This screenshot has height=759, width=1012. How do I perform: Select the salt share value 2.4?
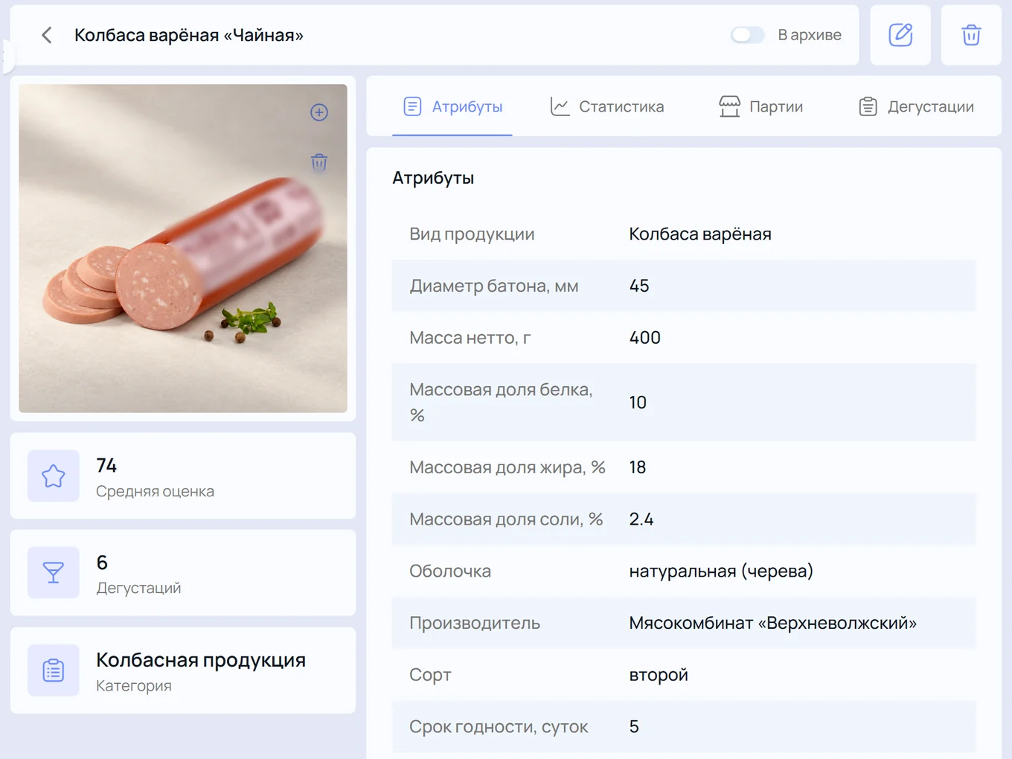[x=641, y=519]
